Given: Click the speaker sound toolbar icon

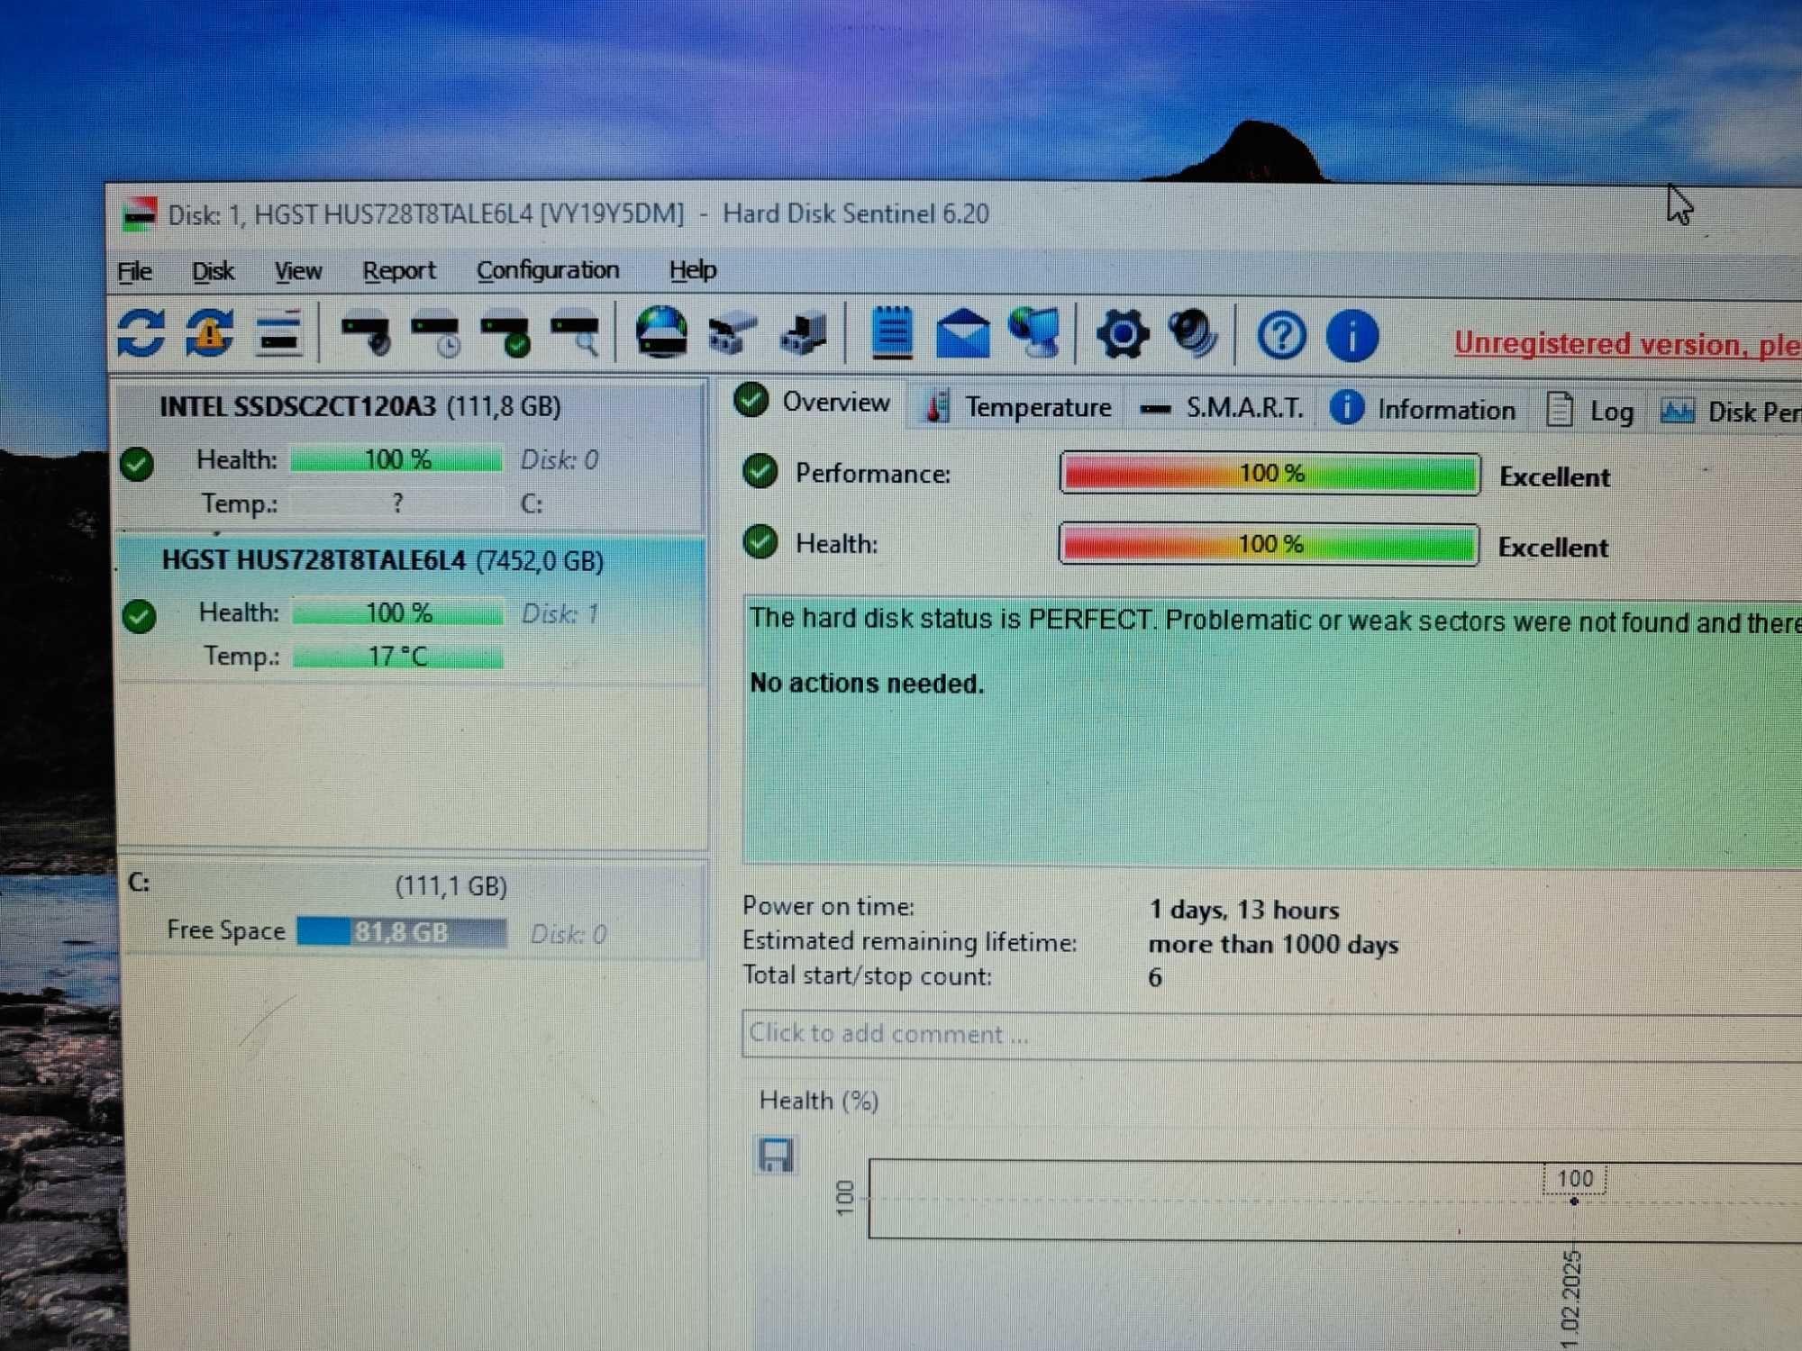Looking at the screenshot, I should [x=1193, y=334].
